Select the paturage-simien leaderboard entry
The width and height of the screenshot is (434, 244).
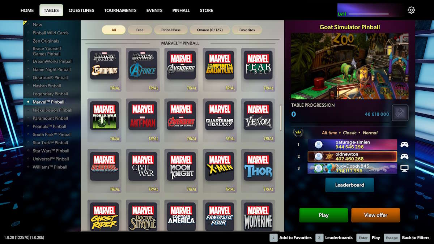(x=352, y=145)
